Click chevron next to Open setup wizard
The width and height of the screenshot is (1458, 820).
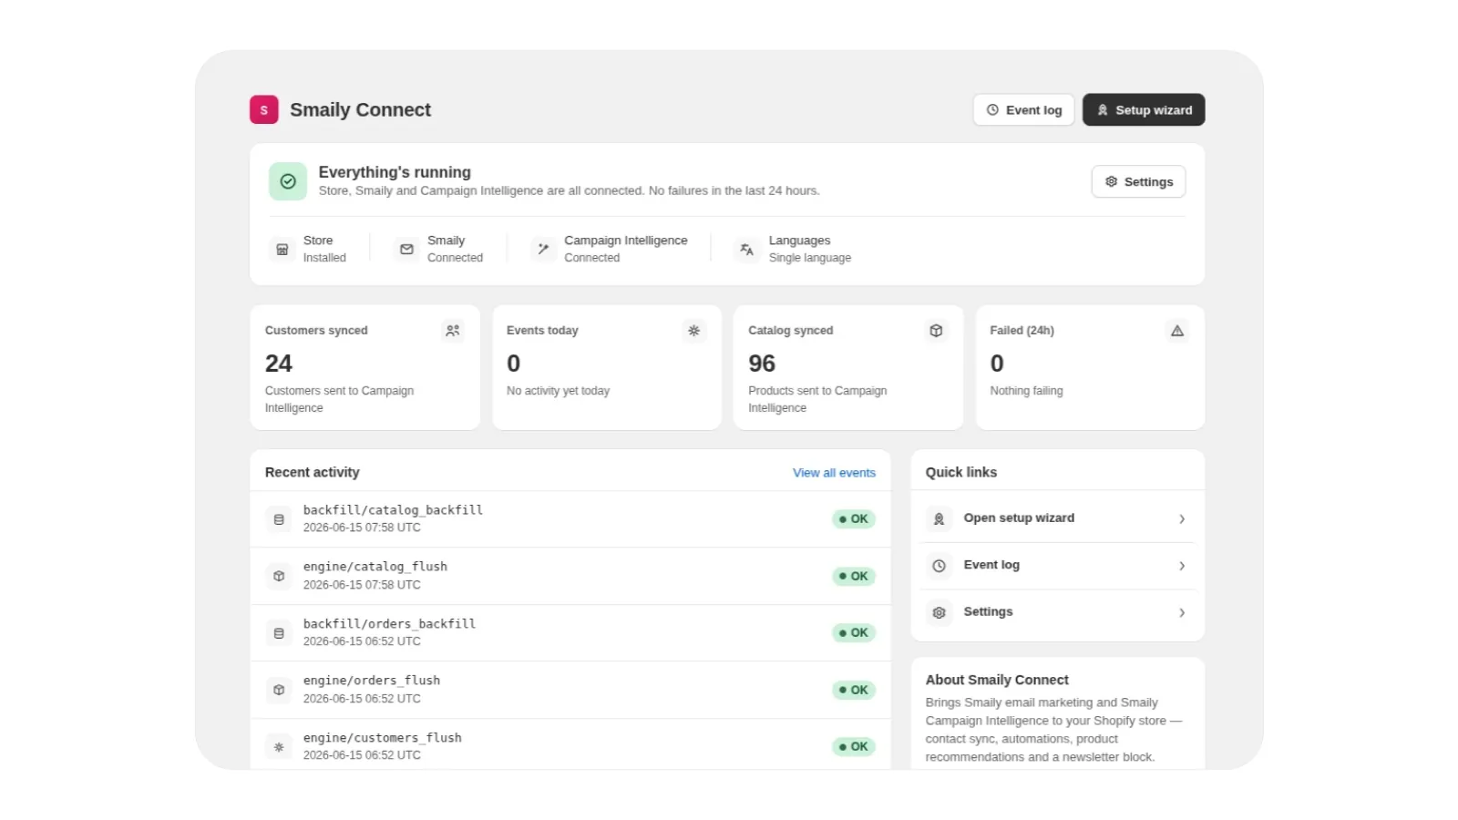tap(1182, 519)
